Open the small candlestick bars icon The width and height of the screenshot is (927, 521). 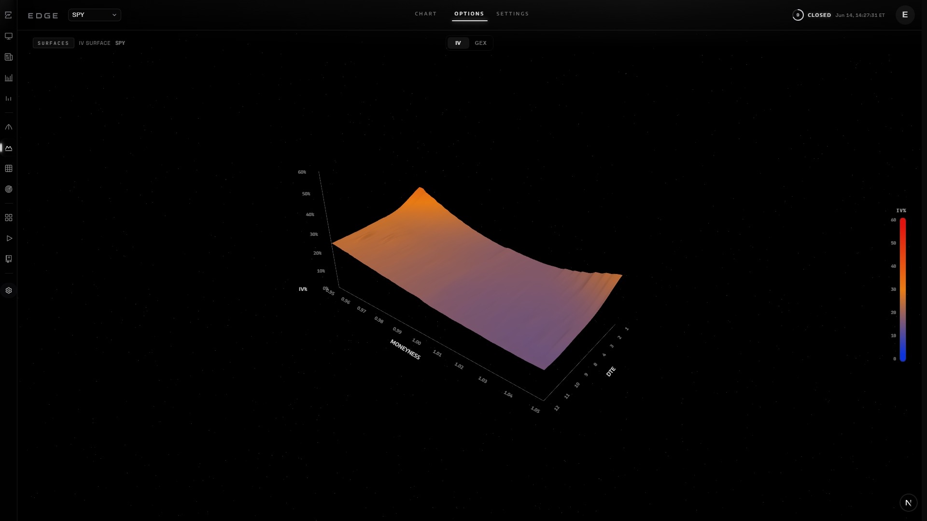8,98
